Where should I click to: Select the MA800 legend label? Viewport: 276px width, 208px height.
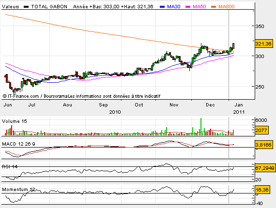tap(226, 7)
